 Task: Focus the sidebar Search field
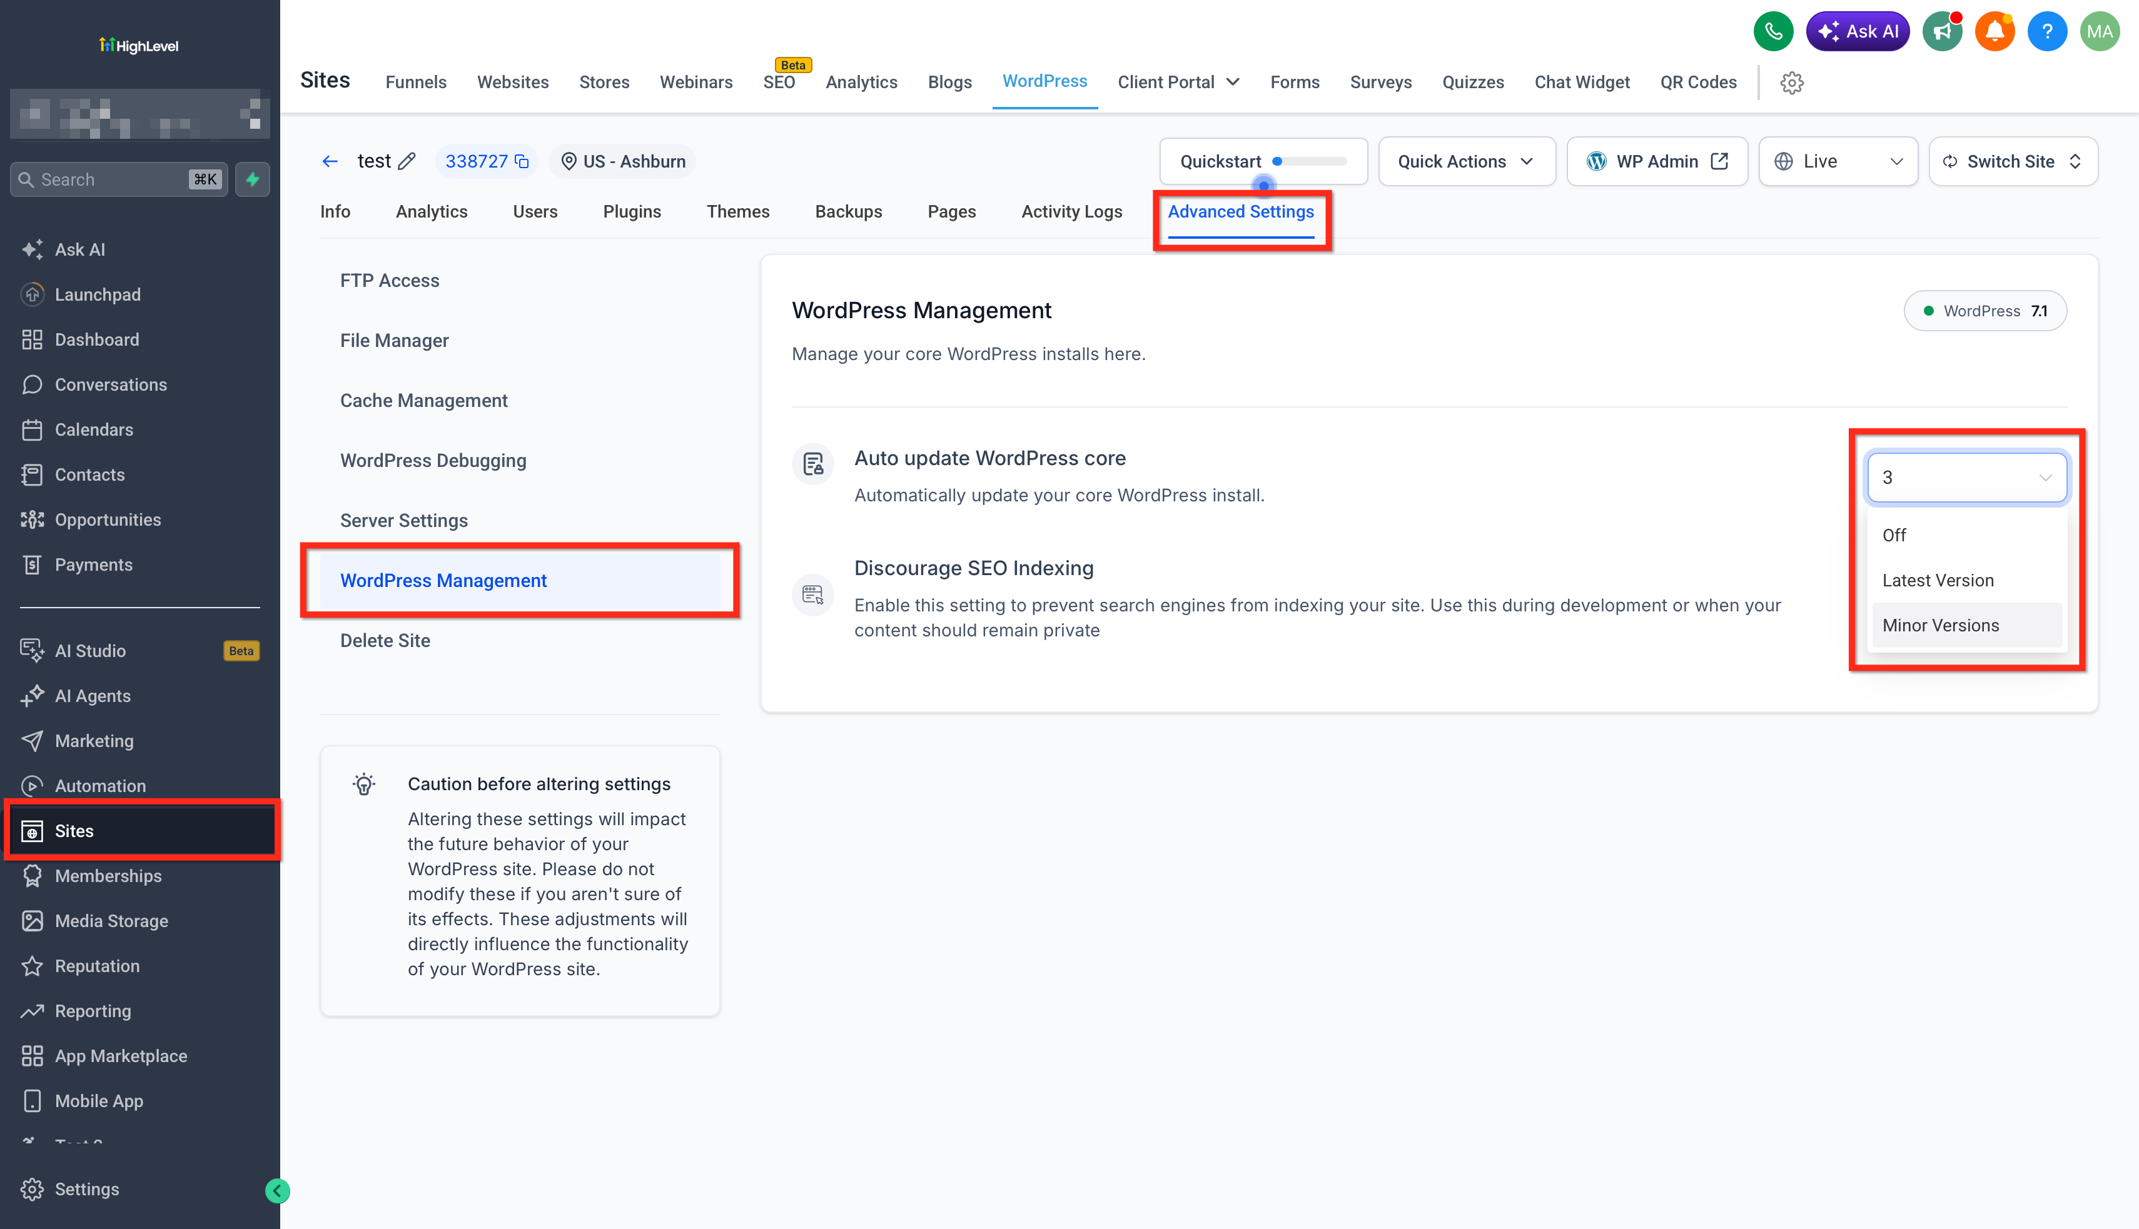click(119, 179)
